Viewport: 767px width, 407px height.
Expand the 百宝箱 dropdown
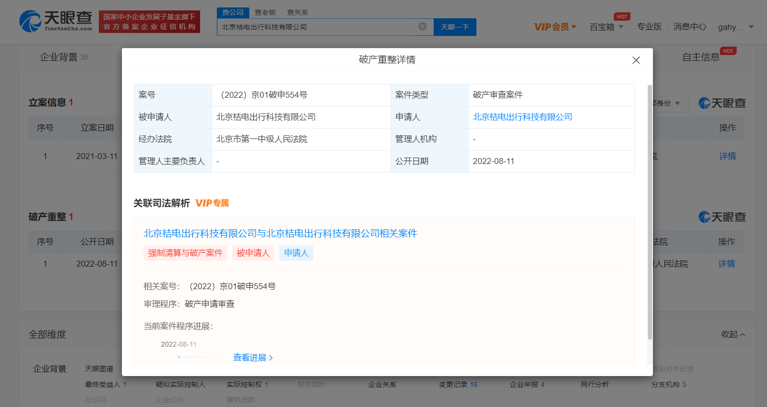[x=607, y=27]
